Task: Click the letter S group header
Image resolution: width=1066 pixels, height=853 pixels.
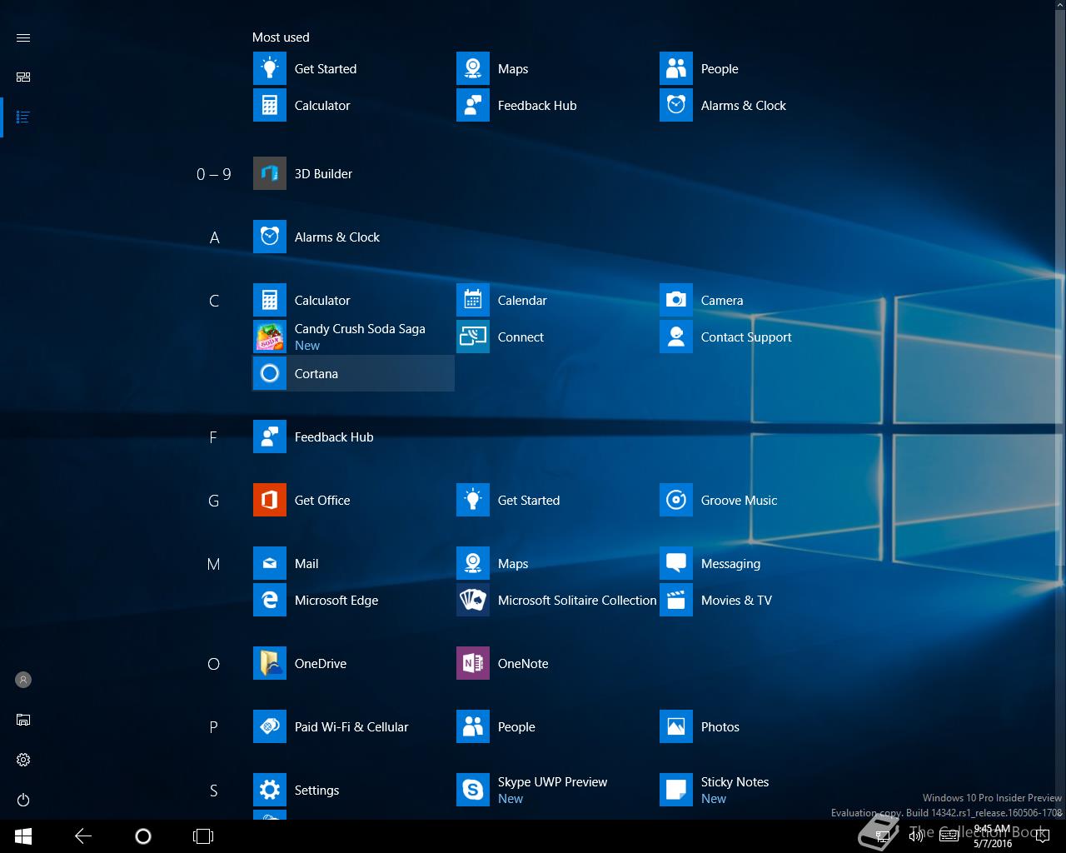Action: coord(213,791)
